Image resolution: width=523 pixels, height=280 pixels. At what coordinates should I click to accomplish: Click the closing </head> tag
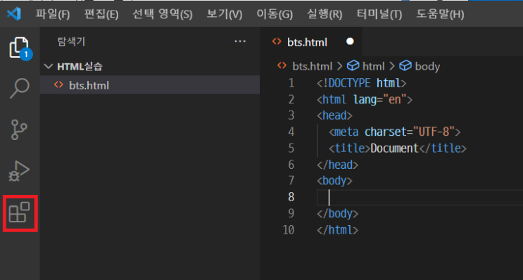pyautogui.click(x=338, y=165)
